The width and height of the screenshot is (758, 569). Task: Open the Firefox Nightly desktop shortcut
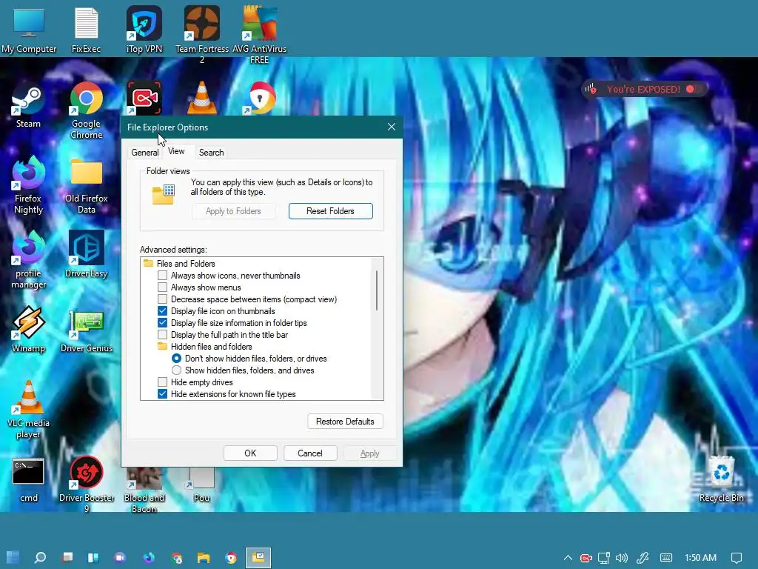pyautogui.click(x=29, y=185)
